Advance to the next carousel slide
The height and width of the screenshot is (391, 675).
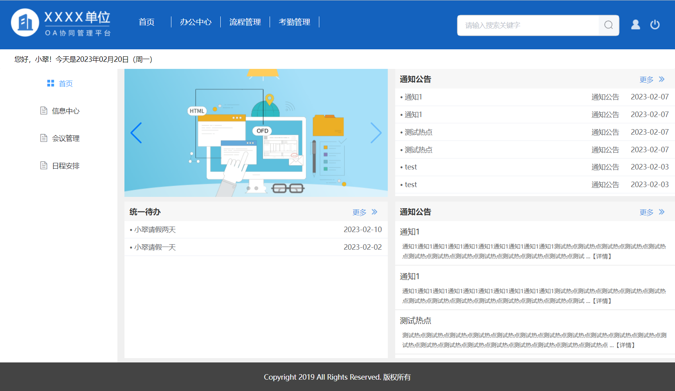tap(376, 133)
